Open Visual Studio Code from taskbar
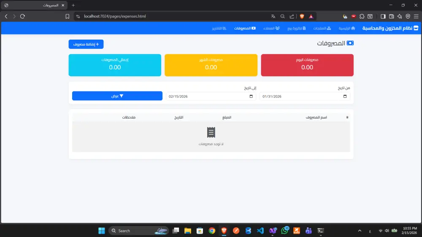 pos(260,231)
